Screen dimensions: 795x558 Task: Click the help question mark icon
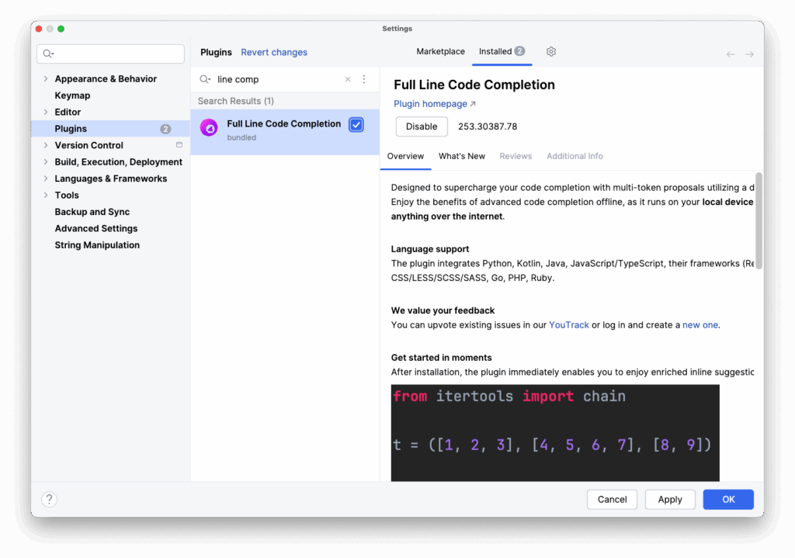click(x=48, y=499)
